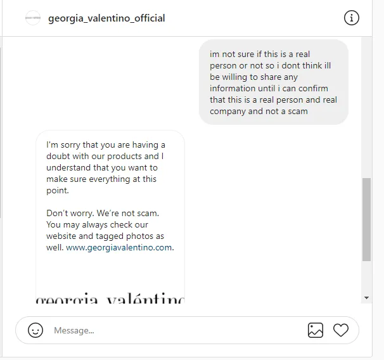
Task: Click the "company and not a scam" line
Action: [259, 111]
